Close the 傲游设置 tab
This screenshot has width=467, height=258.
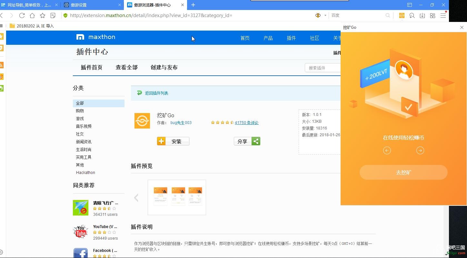point(120,5)
